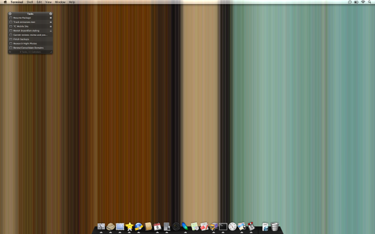Check off the Finish backups task
The width and height of the screenshot is (375, 234).
pyautogui.click(x=11, y=39)
